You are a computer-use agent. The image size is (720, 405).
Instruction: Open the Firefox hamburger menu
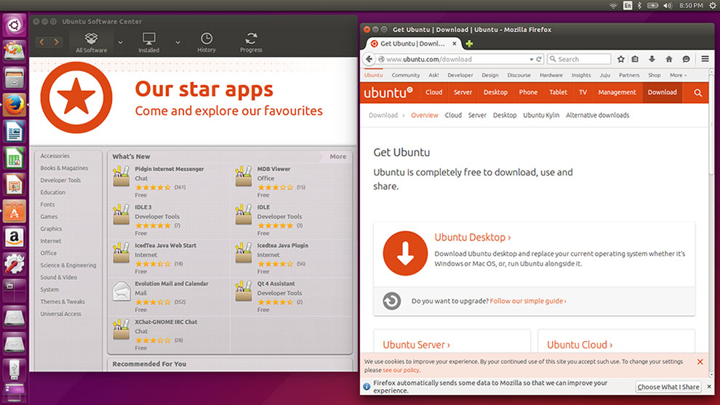(x=705, y=59)
